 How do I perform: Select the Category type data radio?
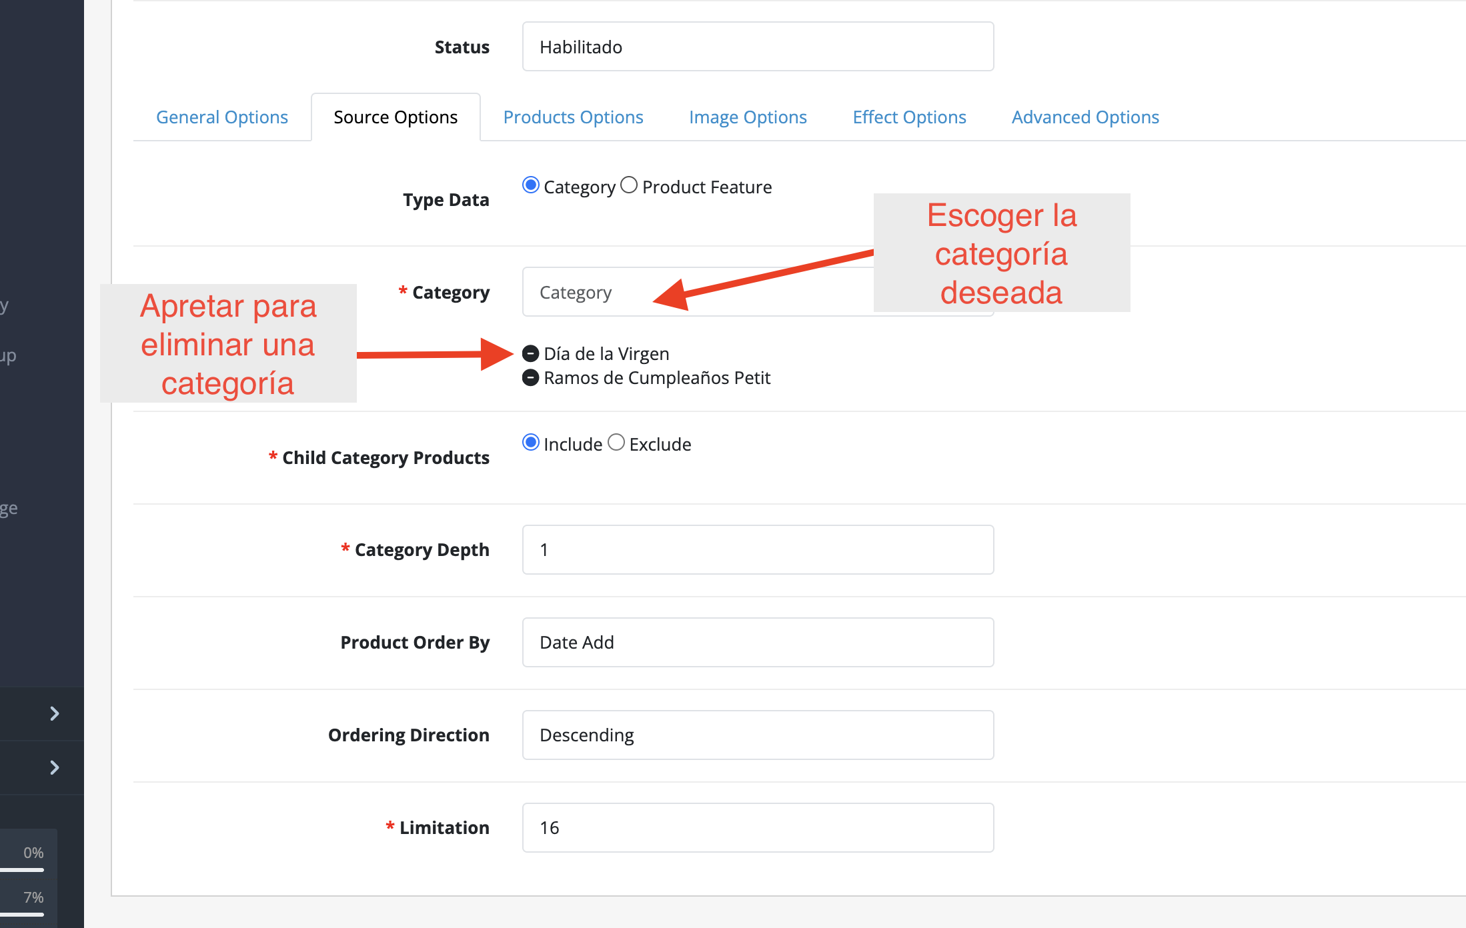coord(531,185)
